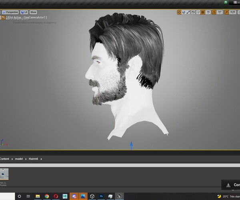This screenshot has width=240, height=200.
Task: Open the stacked documents taskbar app
Action: click(110, 196)
